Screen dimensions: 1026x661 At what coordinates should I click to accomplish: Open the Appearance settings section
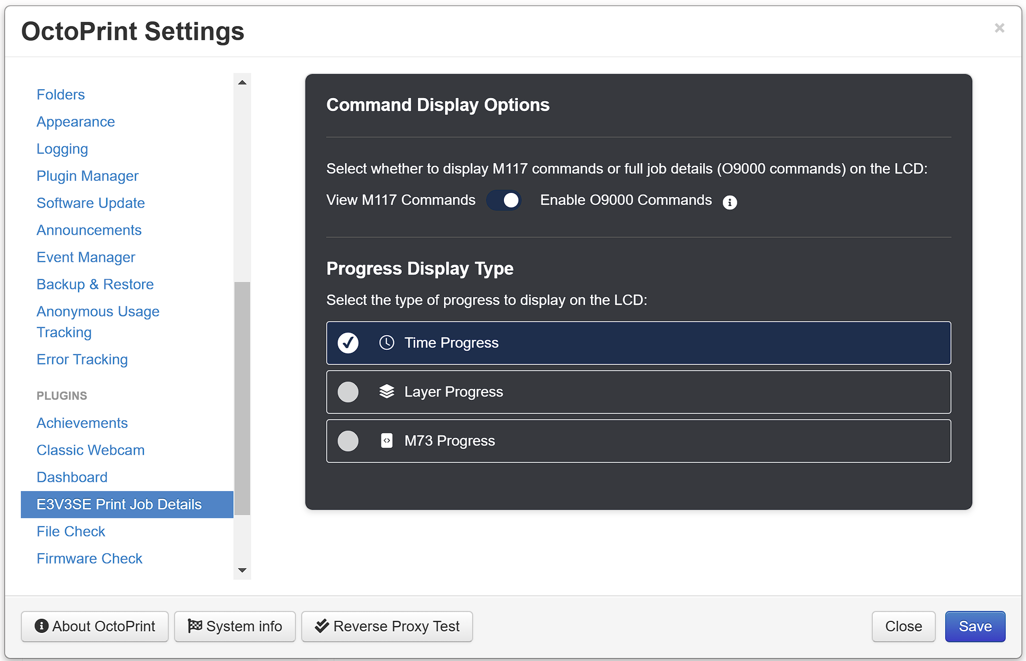click(x=76, y=121)
